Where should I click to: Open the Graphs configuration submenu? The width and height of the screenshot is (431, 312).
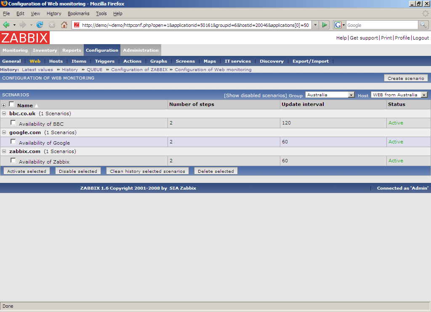coord(159,61)
